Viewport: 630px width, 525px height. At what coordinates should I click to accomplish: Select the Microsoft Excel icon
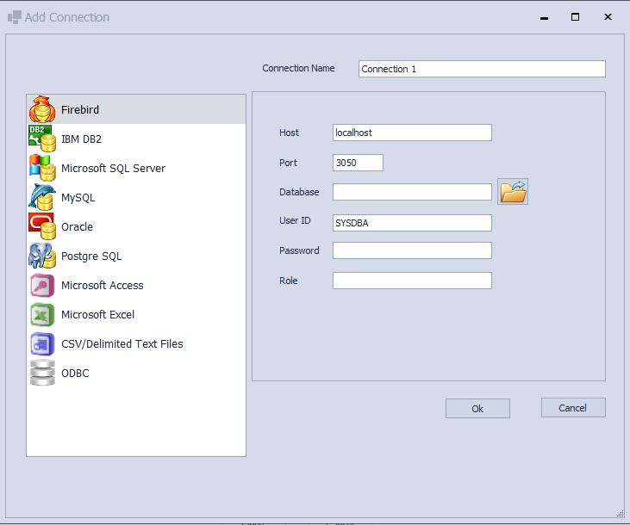(42, 315)
